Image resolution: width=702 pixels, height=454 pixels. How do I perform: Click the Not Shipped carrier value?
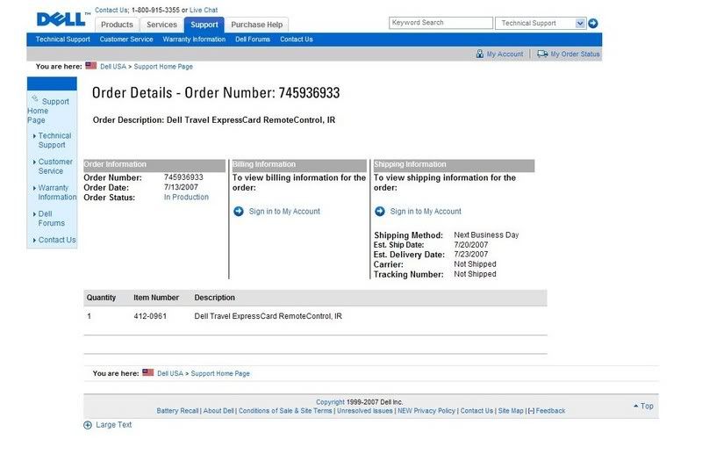[475, 264]
